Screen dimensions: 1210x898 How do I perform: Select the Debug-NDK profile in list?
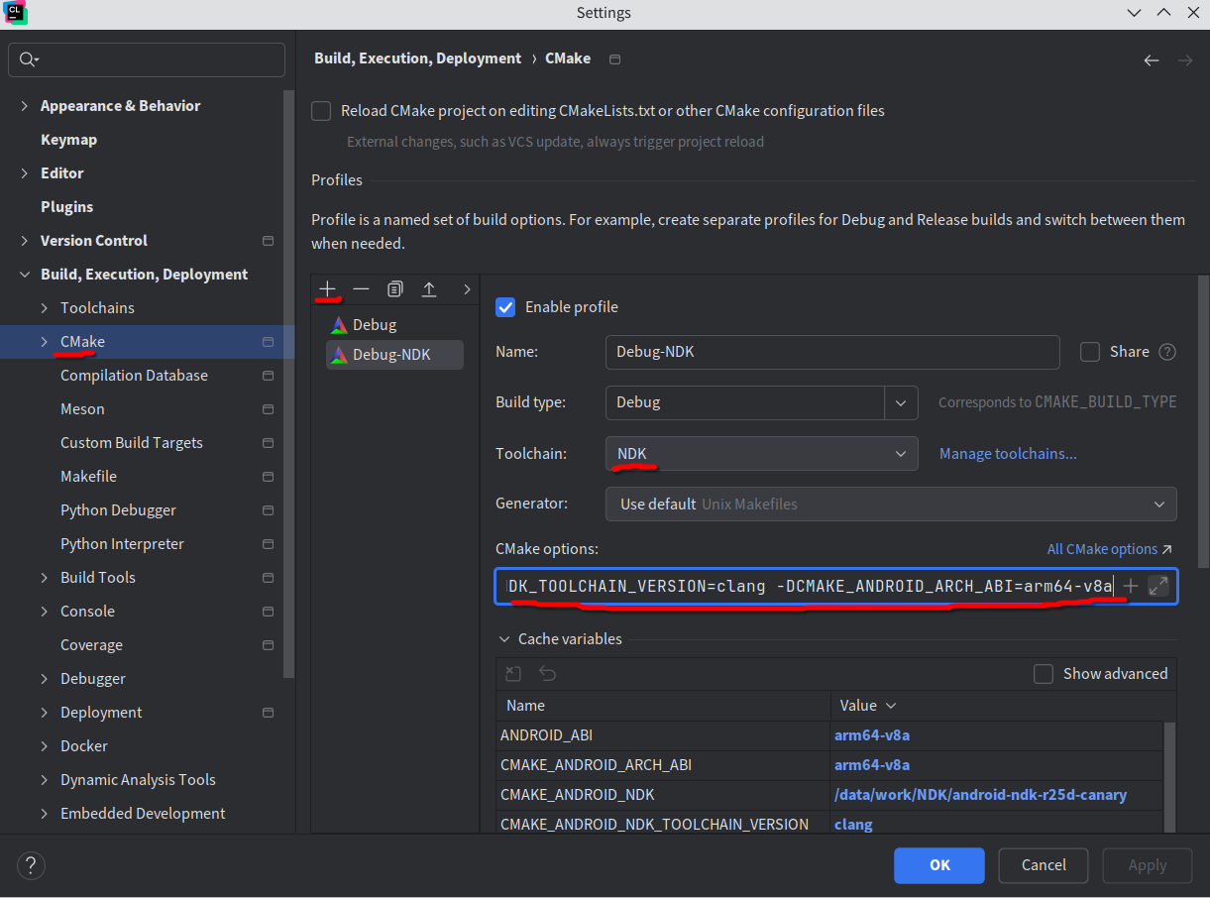[x=394, y=355]
